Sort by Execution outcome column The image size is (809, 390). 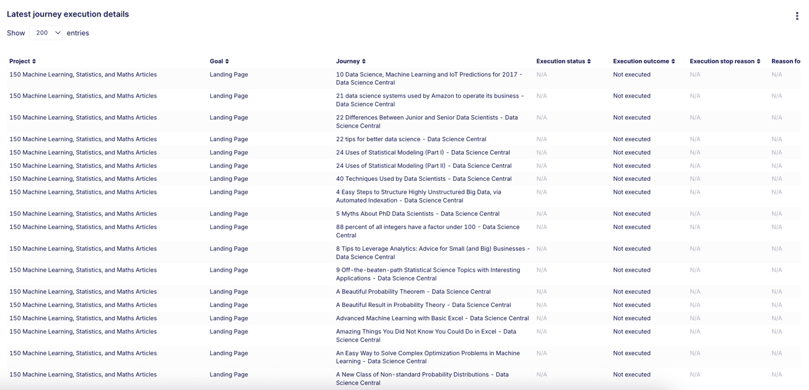click(x=644, y=61)
